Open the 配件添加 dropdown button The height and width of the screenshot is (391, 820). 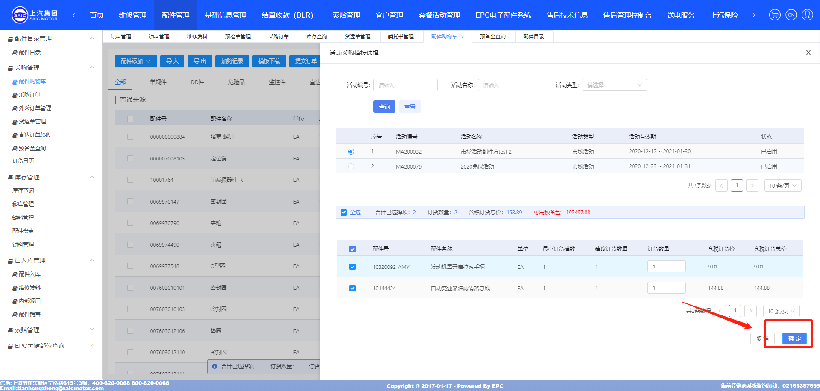136,61
